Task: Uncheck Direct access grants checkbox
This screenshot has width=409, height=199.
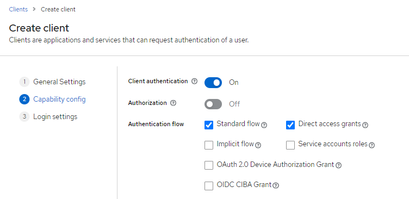Action: click(x=290, y=125)
